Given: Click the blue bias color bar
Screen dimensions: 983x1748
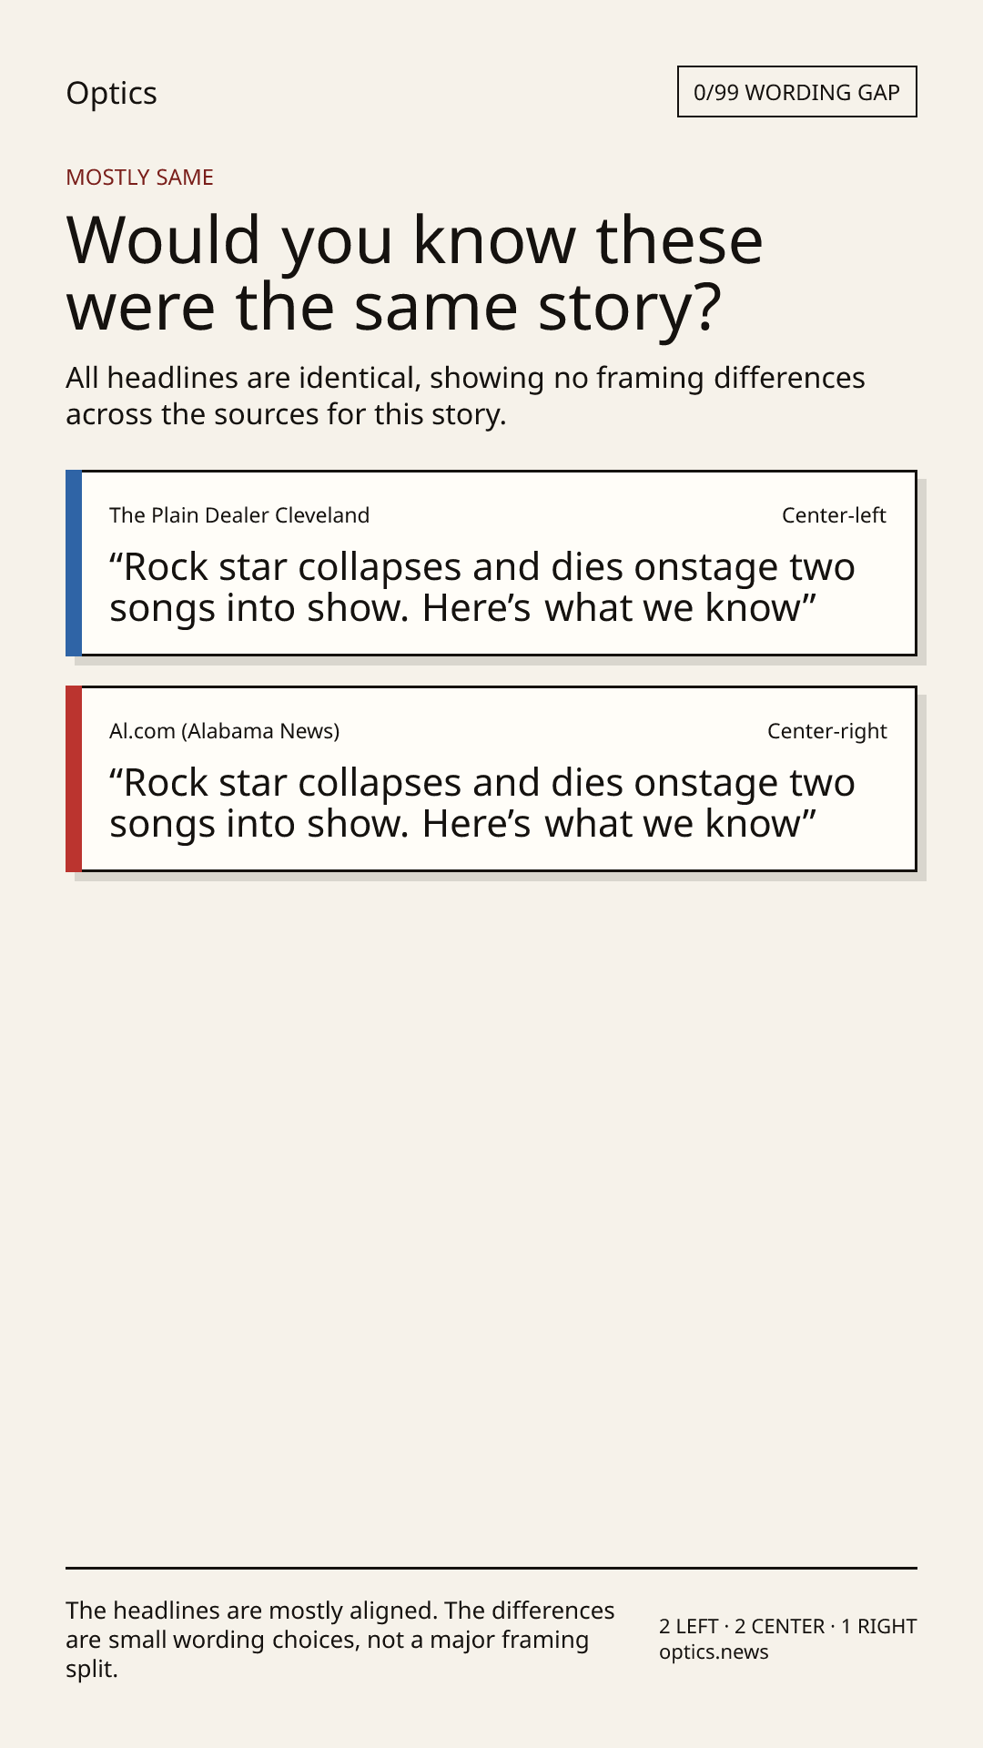Looking at the screenshot, I should 74,563.
